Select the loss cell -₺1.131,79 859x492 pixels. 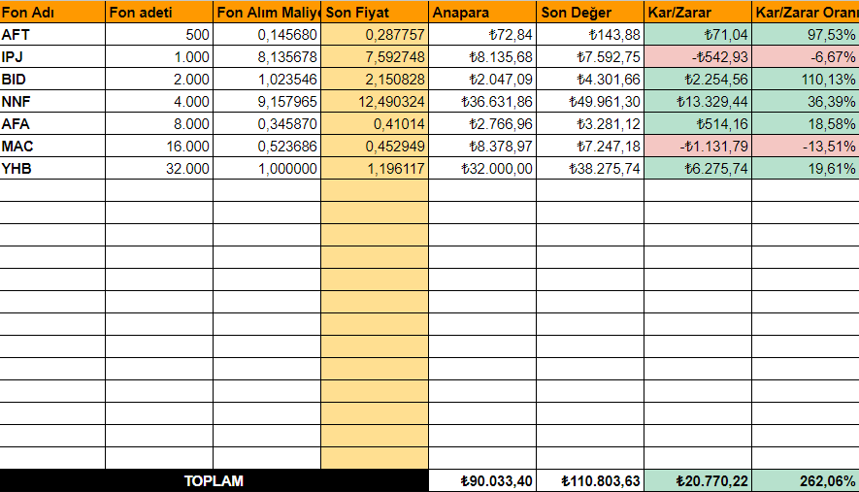(x=698, y=147)
